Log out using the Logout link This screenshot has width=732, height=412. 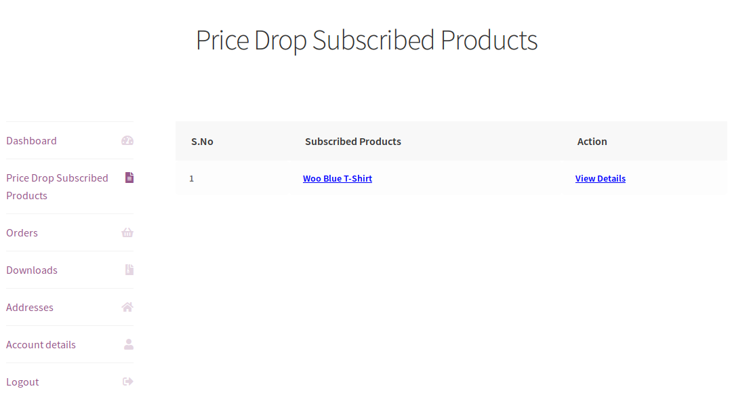pyautogui.click(x=22, y=382)
